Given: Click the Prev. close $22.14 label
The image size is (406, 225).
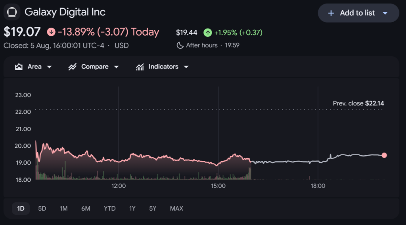Looking at the screenshot, I should click(x=358, y=103).
